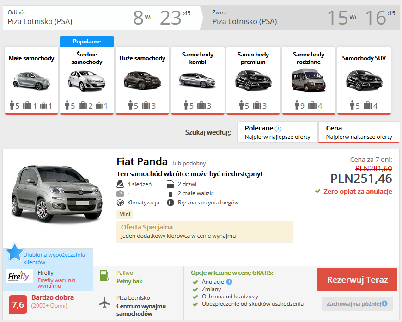The width and height of the screenshot is (402, 322).
Task: Click the seat icon by 4 siedzeń
Action: (120, 184)
